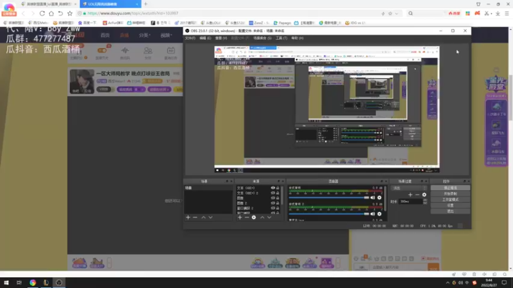Screen dimensions: 513x288
Task: Open gear settings for second mixer audio channel
Action: 380,214
